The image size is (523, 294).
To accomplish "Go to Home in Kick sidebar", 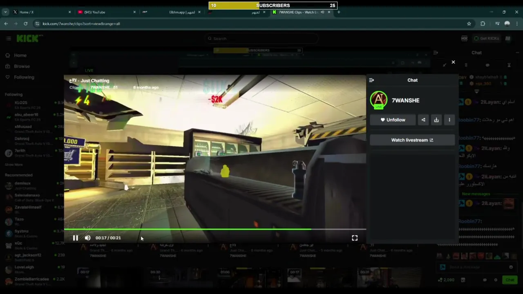I will pos(20,55).
